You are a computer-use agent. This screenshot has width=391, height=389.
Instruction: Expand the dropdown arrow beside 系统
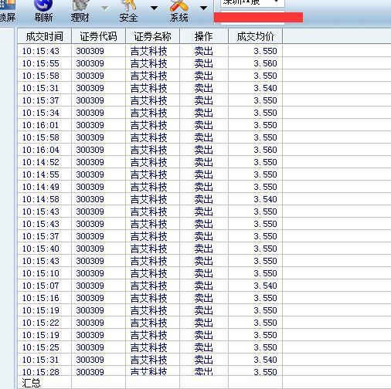pyautogui.click(x=204, y=8)
